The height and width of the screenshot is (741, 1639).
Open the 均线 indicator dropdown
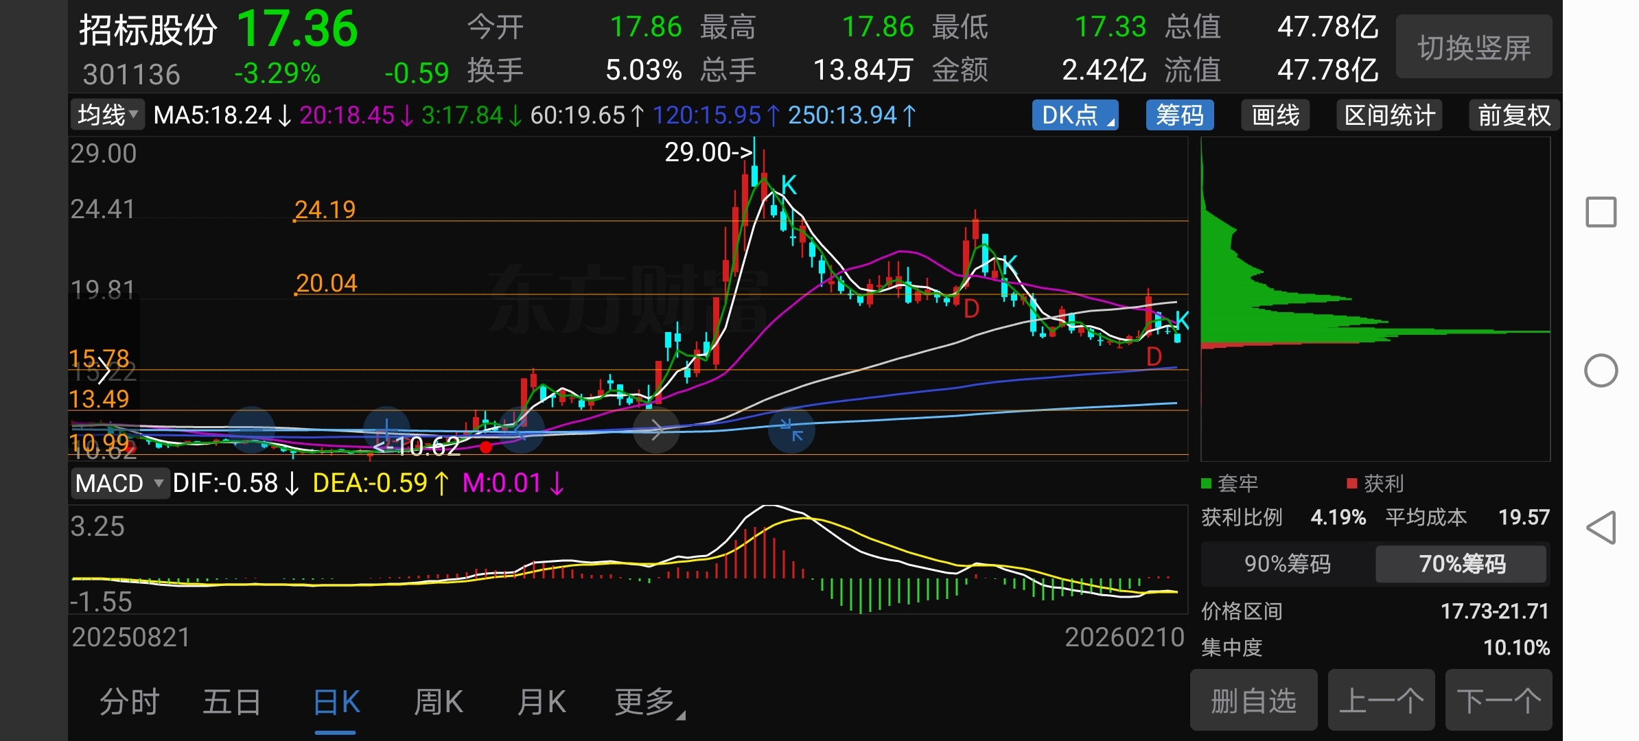[108, 115]
